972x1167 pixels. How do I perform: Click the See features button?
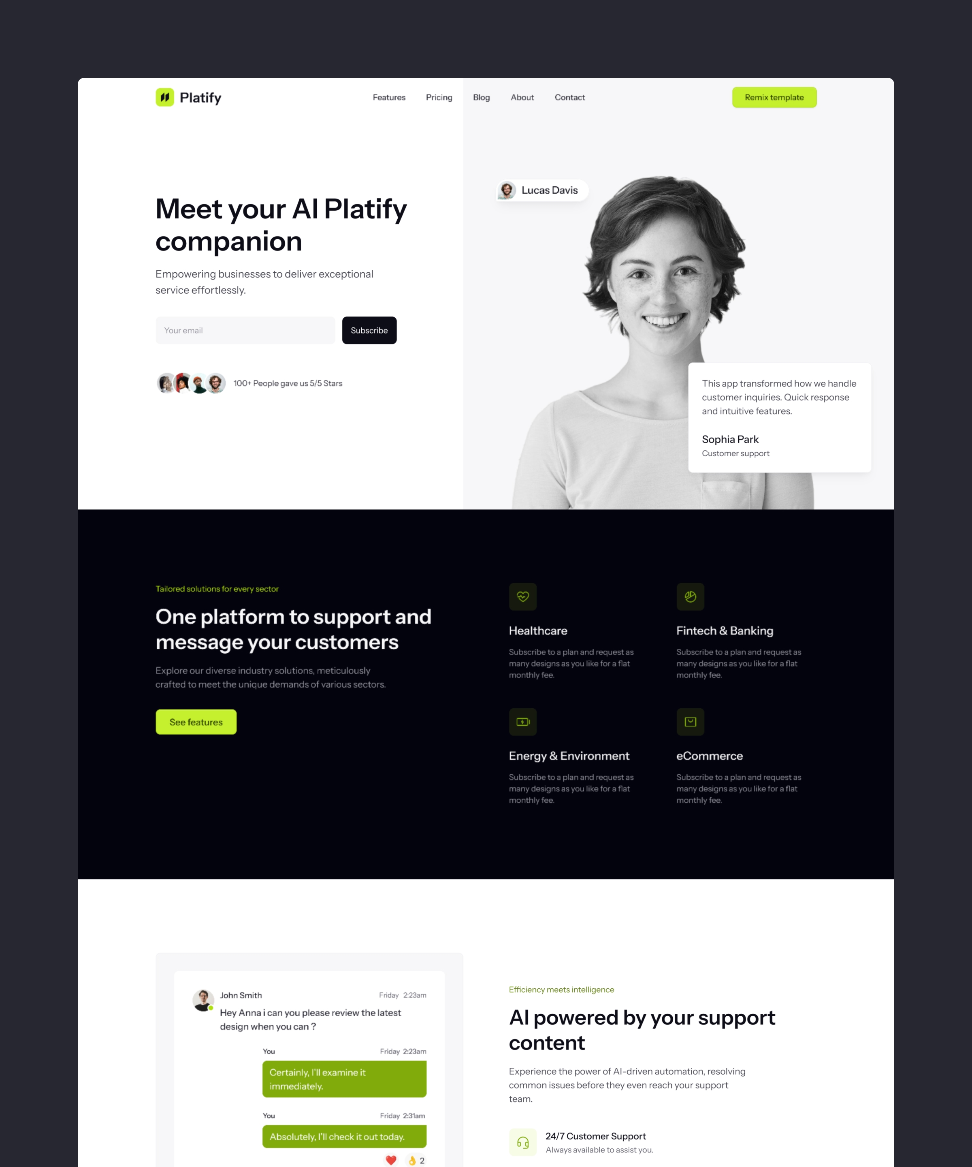195,721
